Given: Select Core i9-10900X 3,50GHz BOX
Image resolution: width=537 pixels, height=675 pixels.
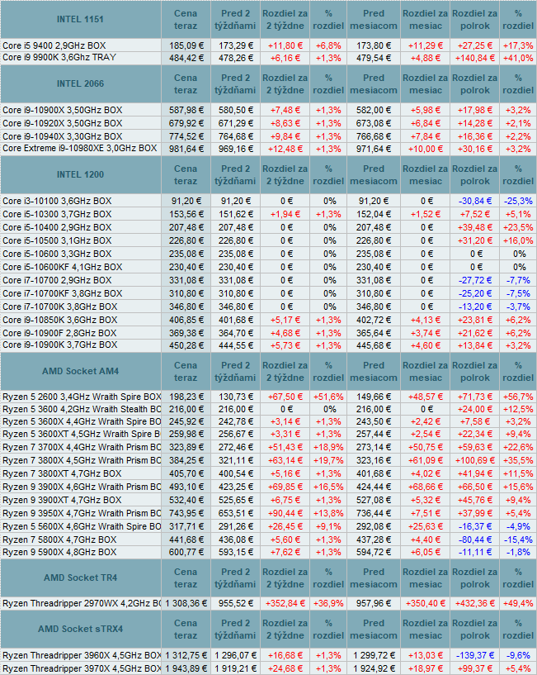Looking at the screenshot, I should (x=63, y=110).
